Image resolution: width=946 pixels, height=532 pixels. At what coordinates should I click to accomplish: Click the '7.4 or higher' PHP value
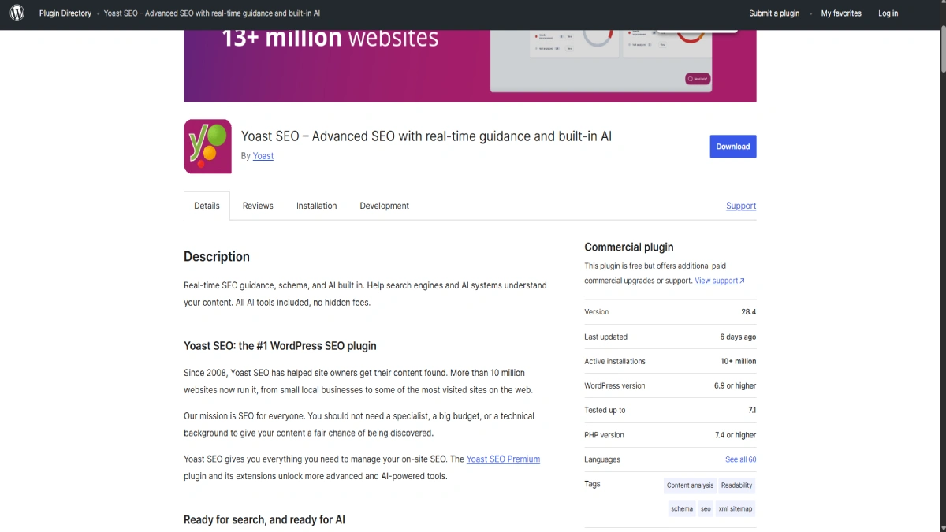click(x=735, y=435)
